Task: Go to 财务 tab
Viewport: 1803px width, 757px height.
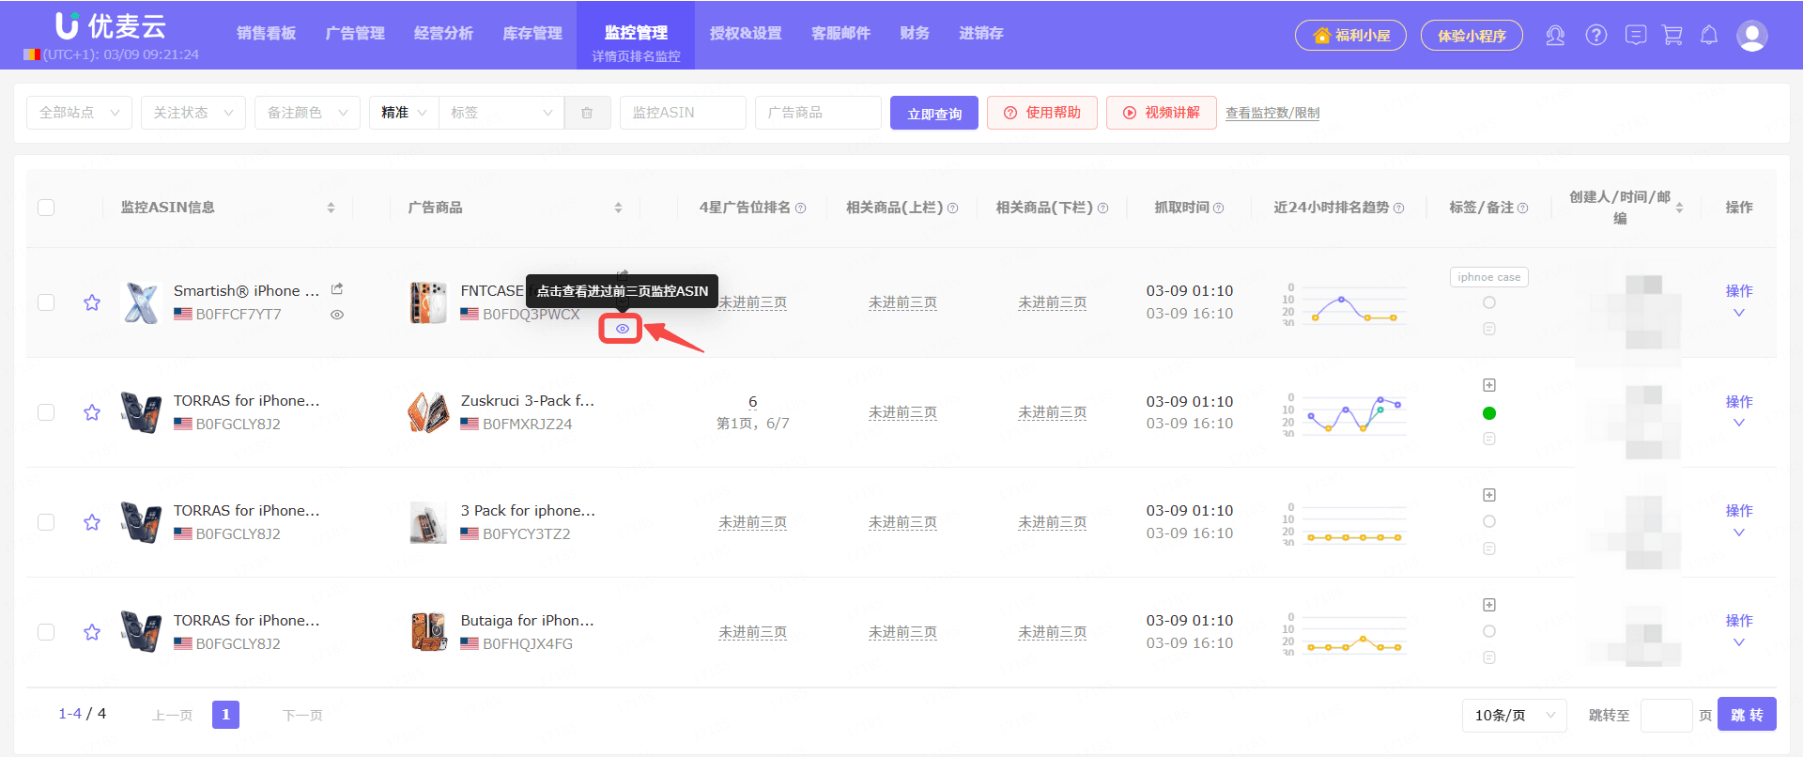Action: pos(915,34)
